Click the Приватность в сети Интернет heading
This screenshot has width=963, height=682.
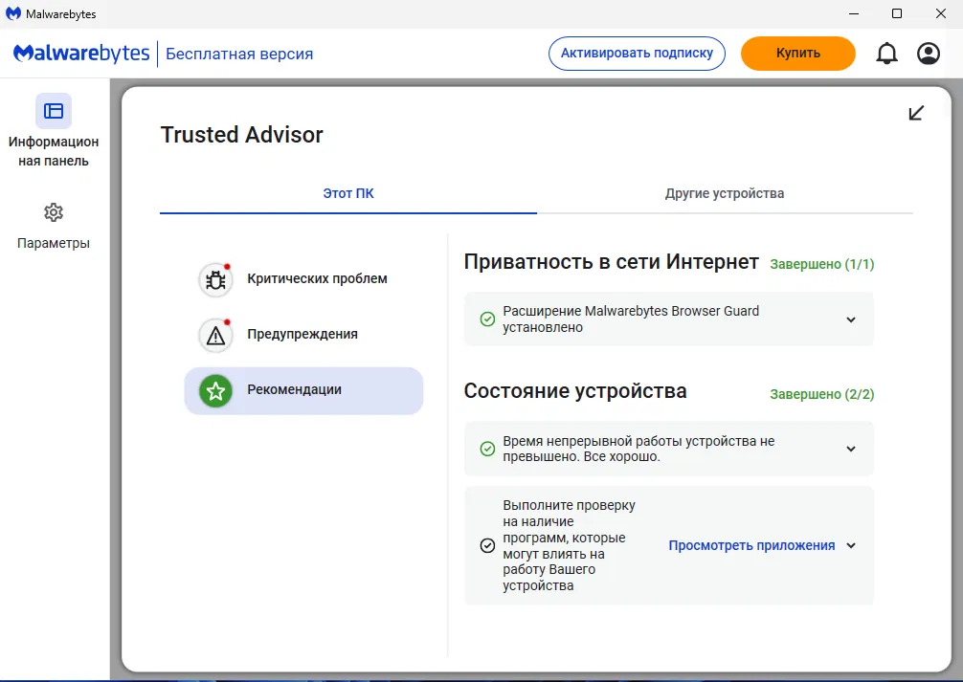[611, 262]
